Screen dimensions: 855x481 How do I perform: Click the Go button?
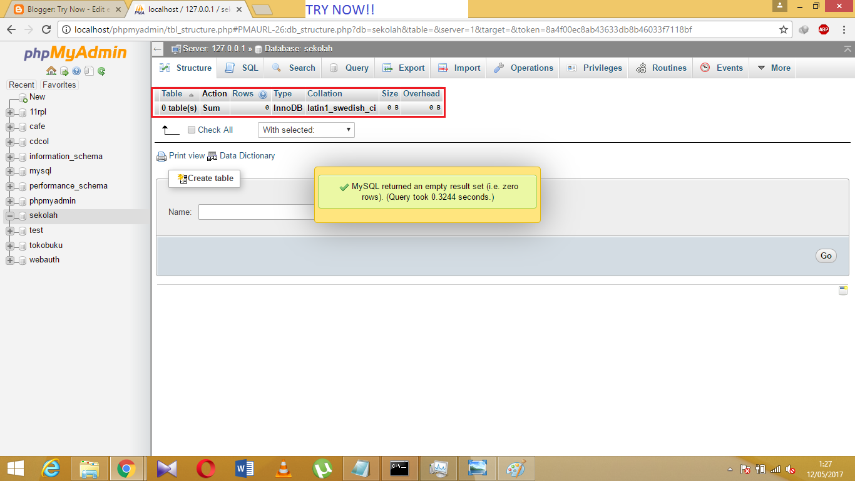click(x=826, y=256)
